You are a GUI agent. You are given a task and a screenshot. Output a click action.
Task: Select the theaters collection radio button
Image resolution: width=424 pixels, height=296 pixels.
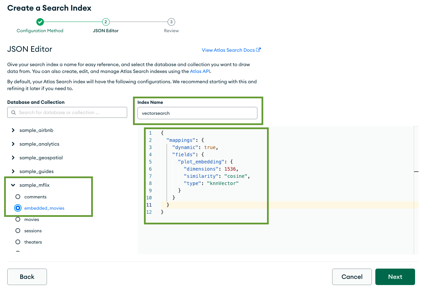coord(18,242)
